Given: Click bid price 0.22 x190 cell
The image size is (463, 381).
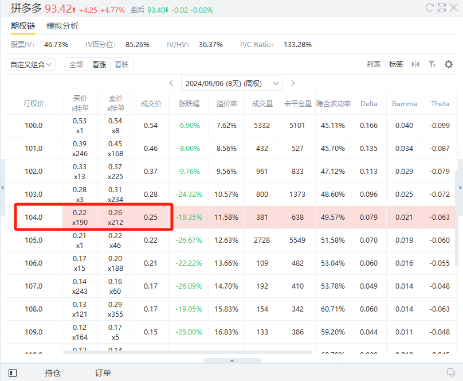Looking at the screenshot, I should click(80, 217).
